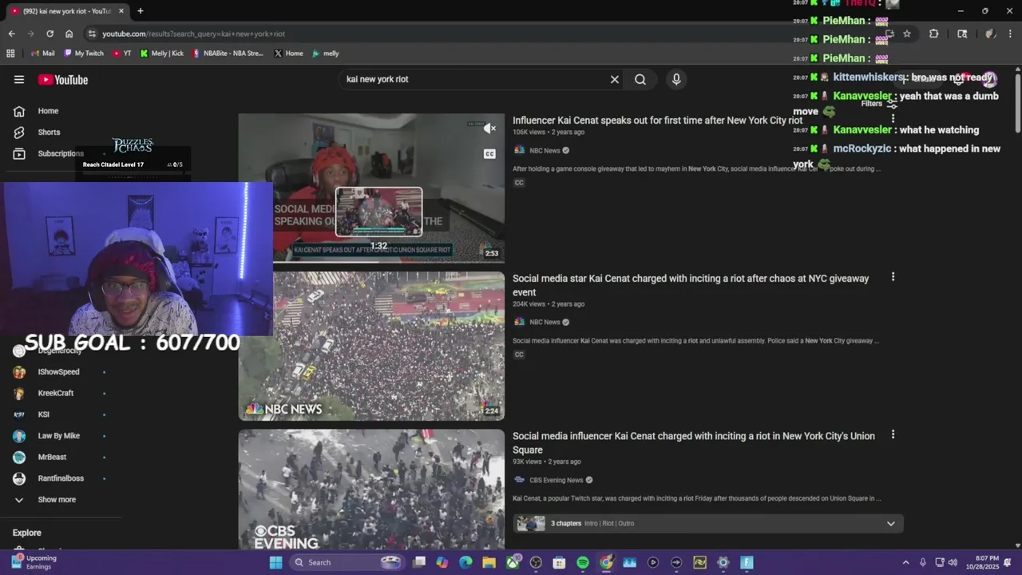1022x575 pixels.
Task: Open 'Social media star Kai Cenat charged' title
Action: [691, 285]
